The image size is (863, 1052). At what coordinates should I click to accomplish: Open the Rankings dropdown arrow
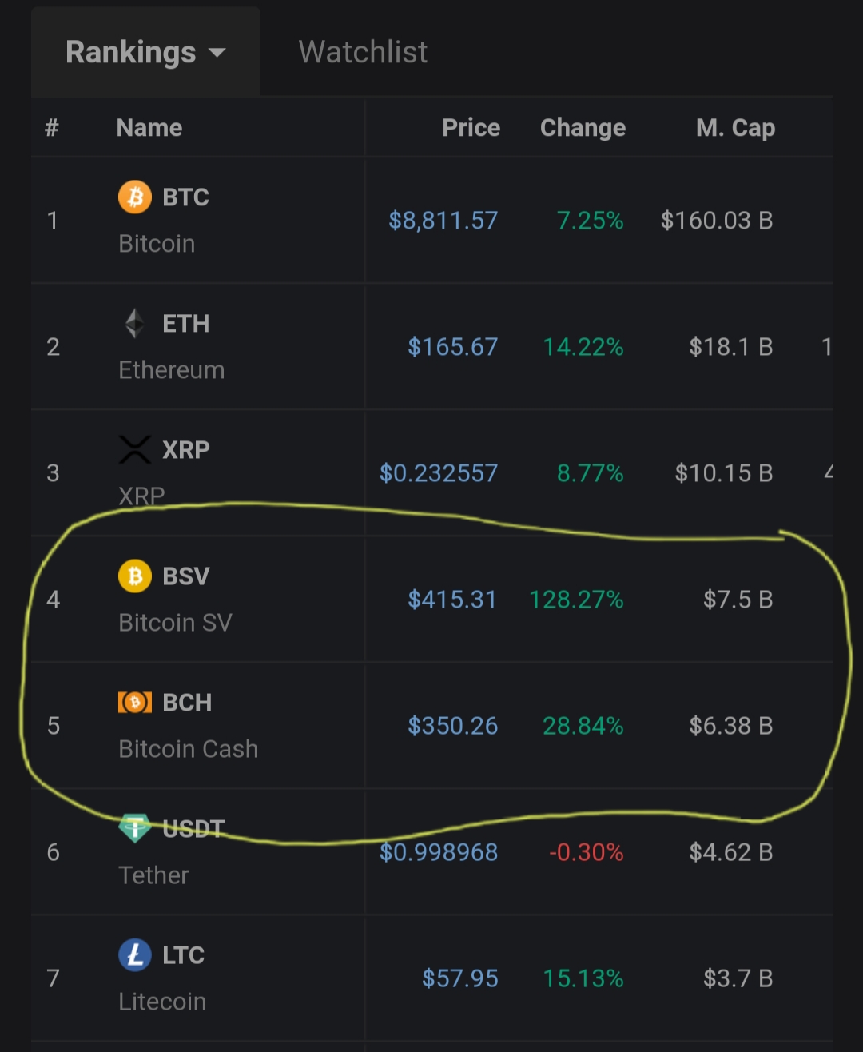click(x=217, y=54)
